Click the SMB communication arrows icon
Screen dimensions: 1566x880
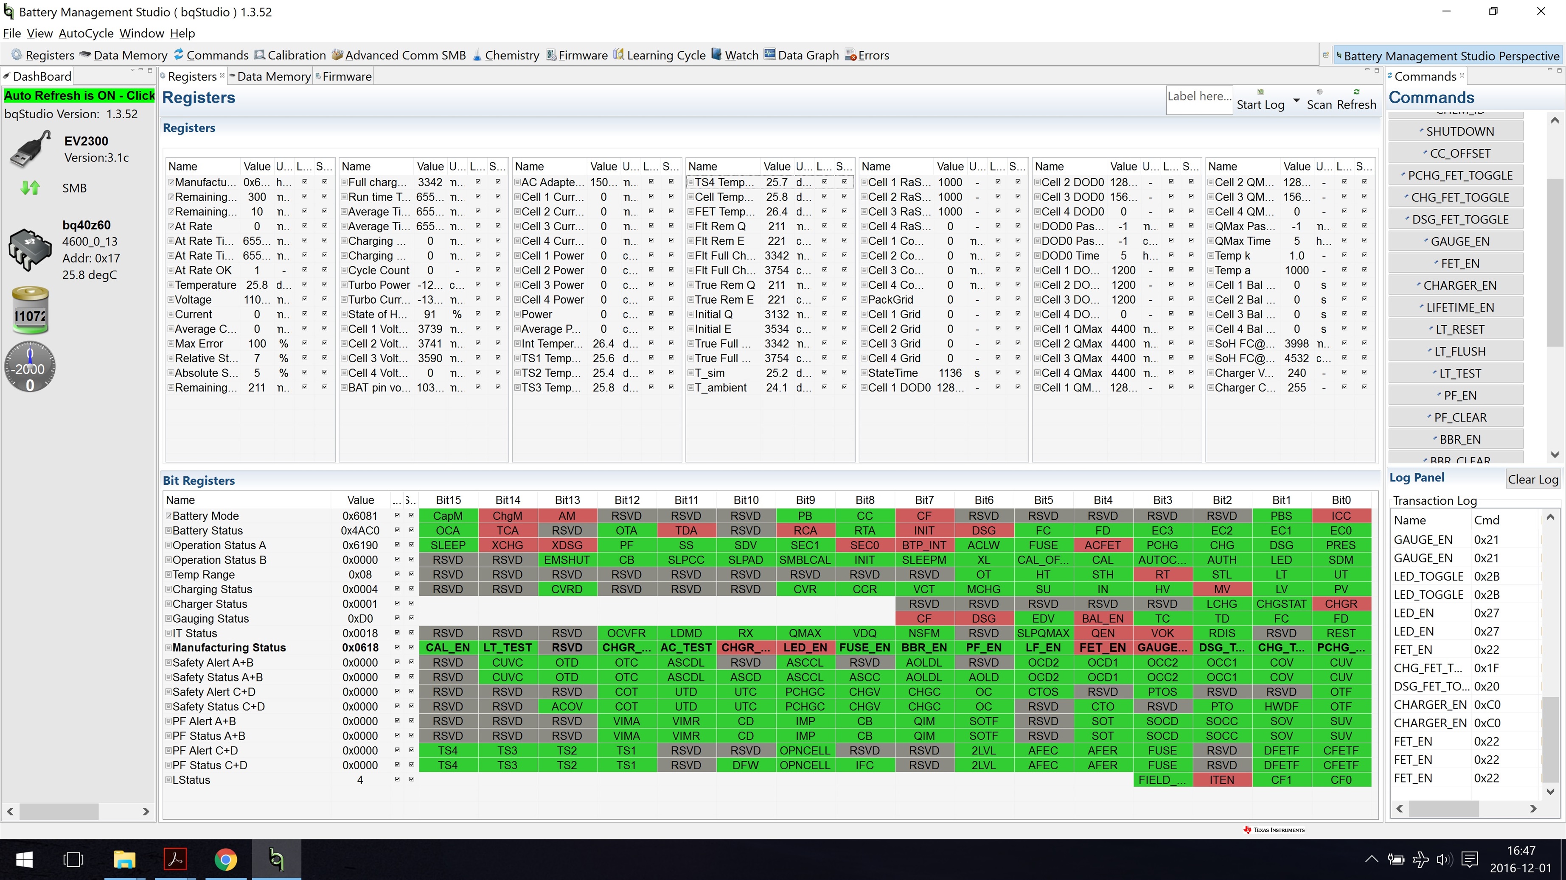pyautogui.click(x=31, y=188)
